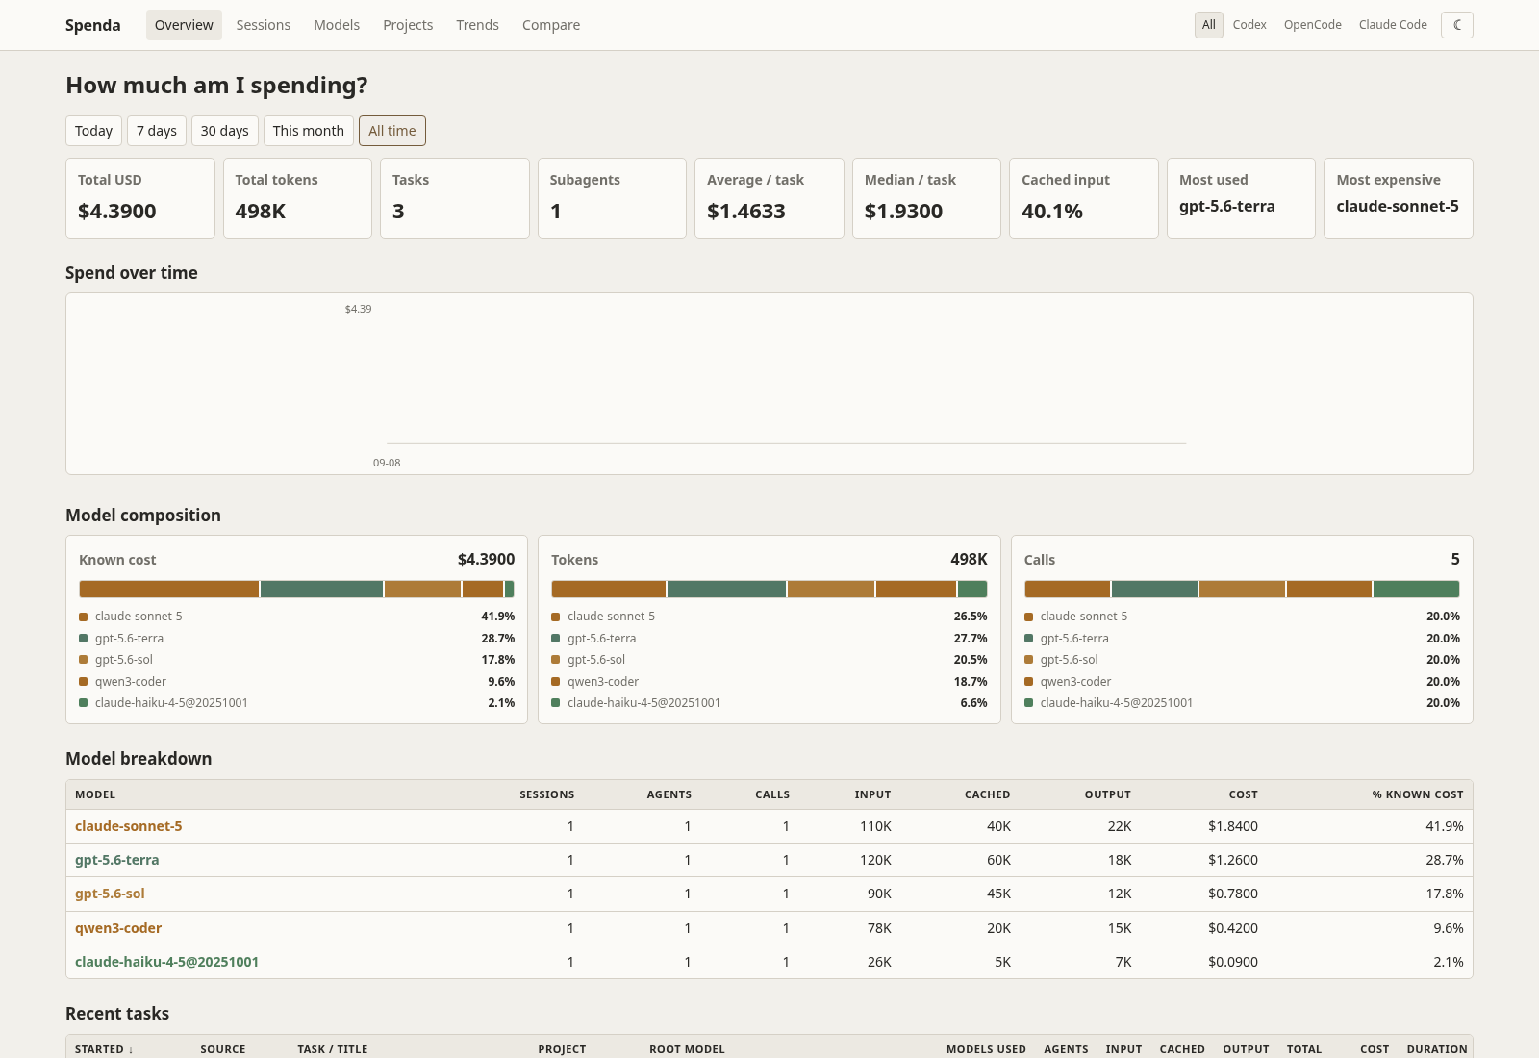This screenshot has height=1058, width=1539.
Task: Click the Spenda logo
Action: click(x=93, y=25)
